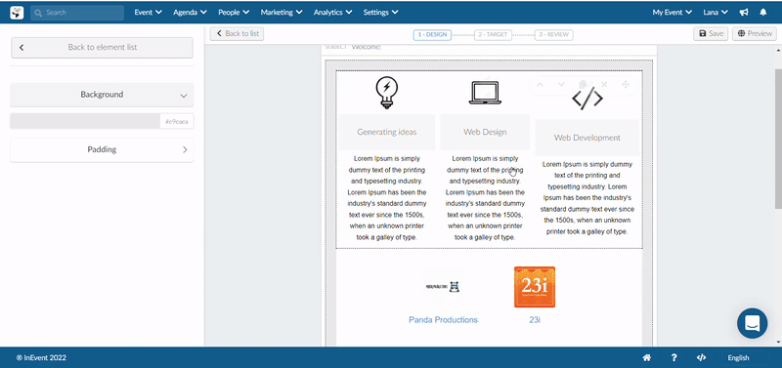782x368 pixels.
Task: Open the English language selector
Action: [x=738, y=357]
